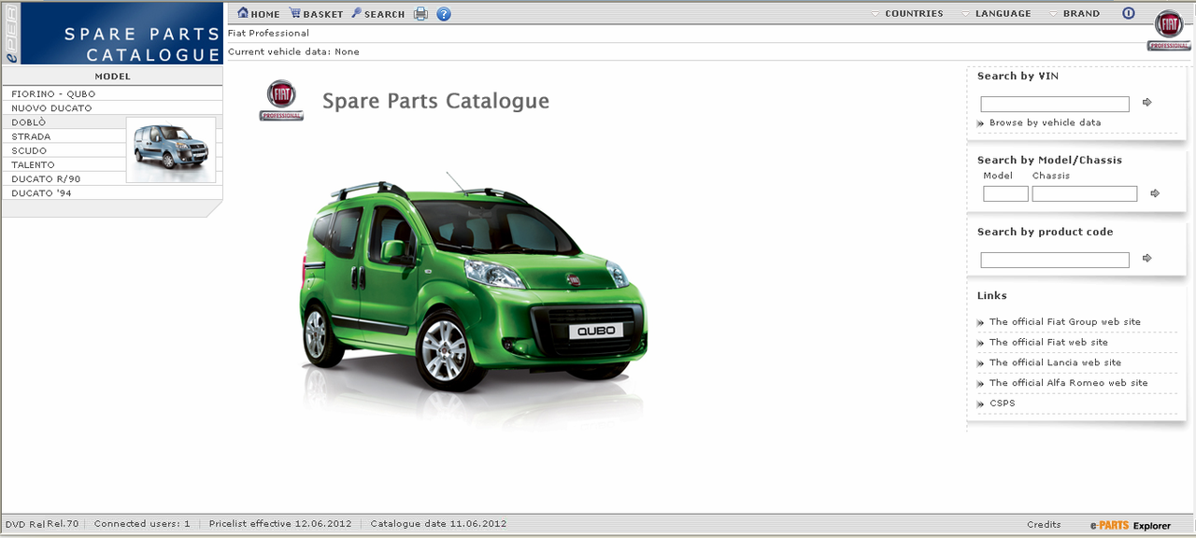The width and height of the screenshot is (1196, 538).
Task: Click the product code input field
Action: [1055, 261]
